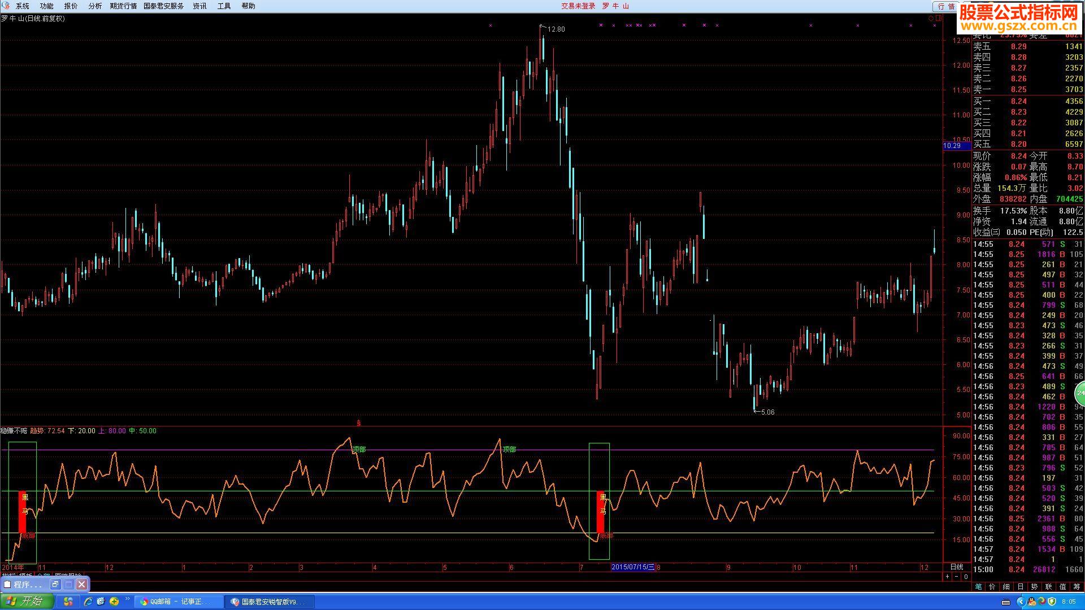Open the Windows 开始 start button
This screenshot has width=1085, height=610.
[x=27, y=602]
